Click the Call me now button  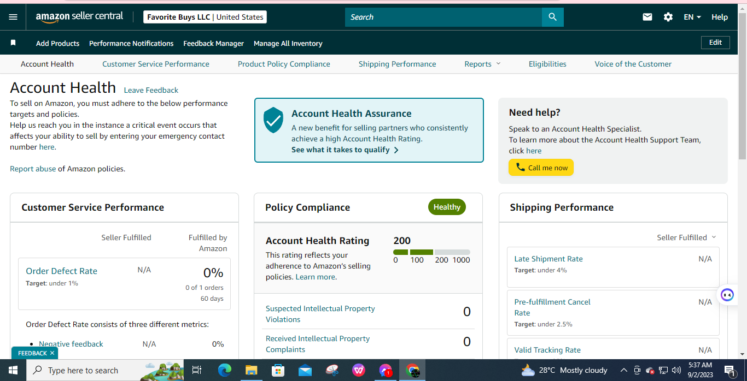pos(541,168)
